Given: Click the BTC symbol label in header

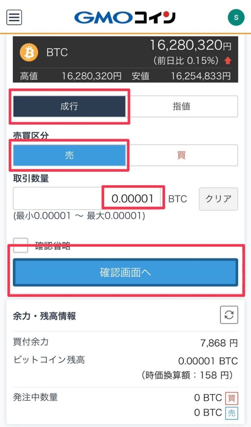Looking at the screenshot, I should click(57, 52).
